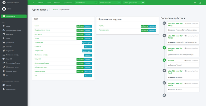Open the user account icon in top bar

coord(200,3)
